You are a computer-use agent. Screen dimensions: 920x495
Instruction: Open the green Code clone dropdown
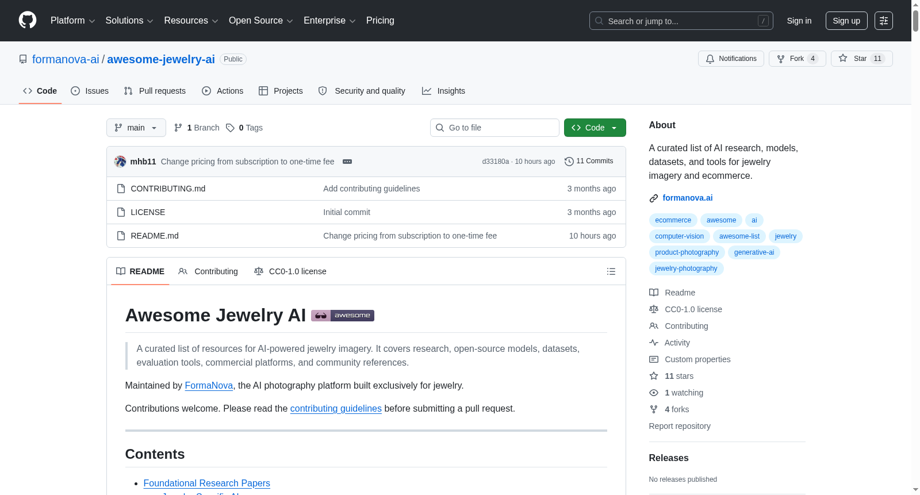tap(595, 128)
